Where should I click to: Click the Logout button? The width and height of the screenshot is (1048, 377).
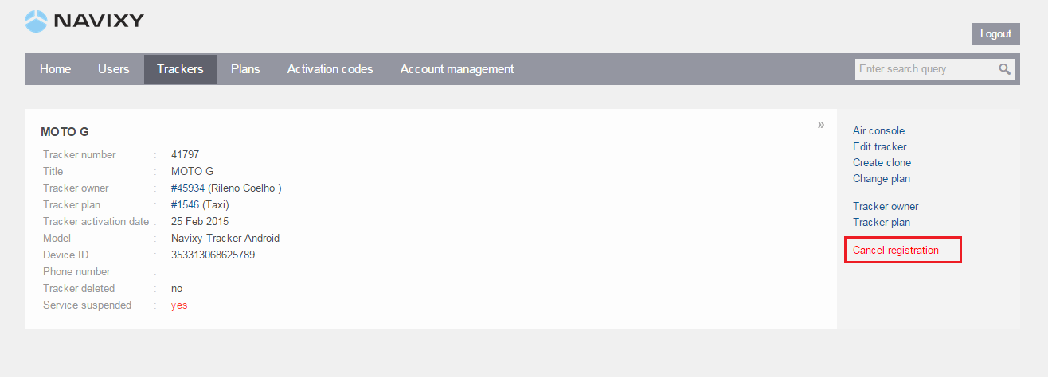(x=995, y=34)
